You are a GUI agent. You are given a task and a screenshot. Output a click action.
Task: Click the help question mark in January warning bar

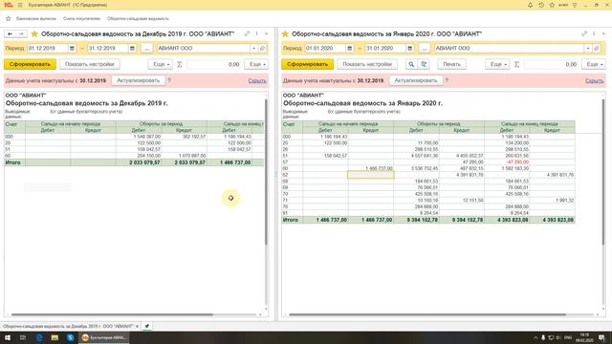(x=447, y=80)
